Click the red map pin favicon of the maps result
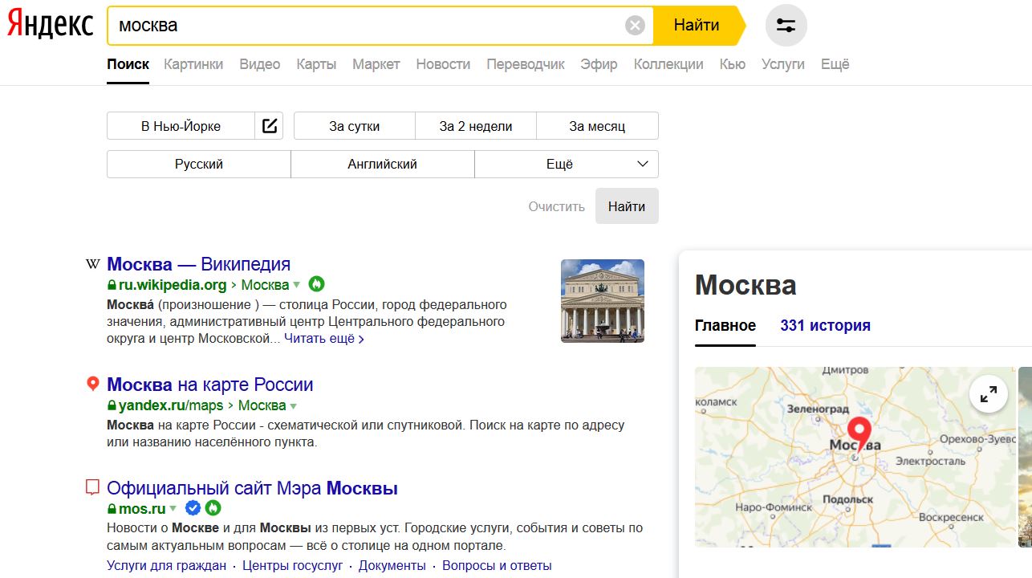The image size is (1032, 578). 92,385
